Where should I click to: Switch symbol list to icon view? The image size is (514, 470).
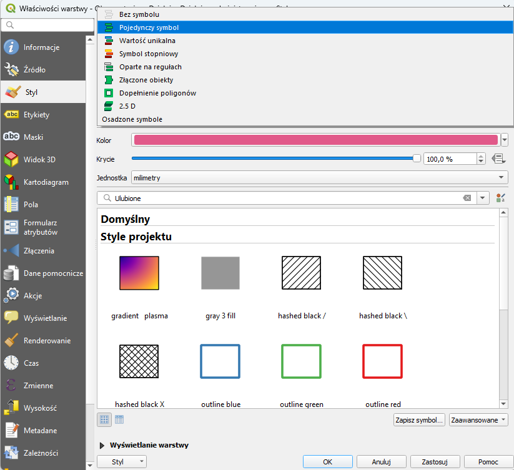point(104,420)
